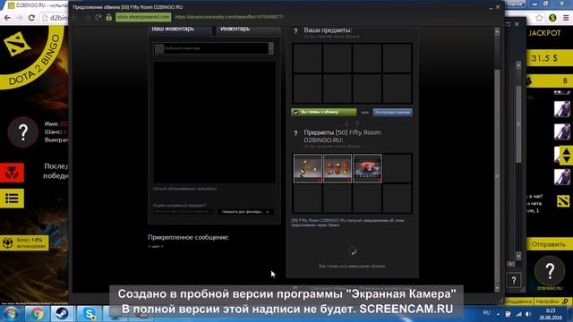The height and width of the screenshot is (322, 573).
Task: Click network signal icon in system tray
Action: coord(518,314)
